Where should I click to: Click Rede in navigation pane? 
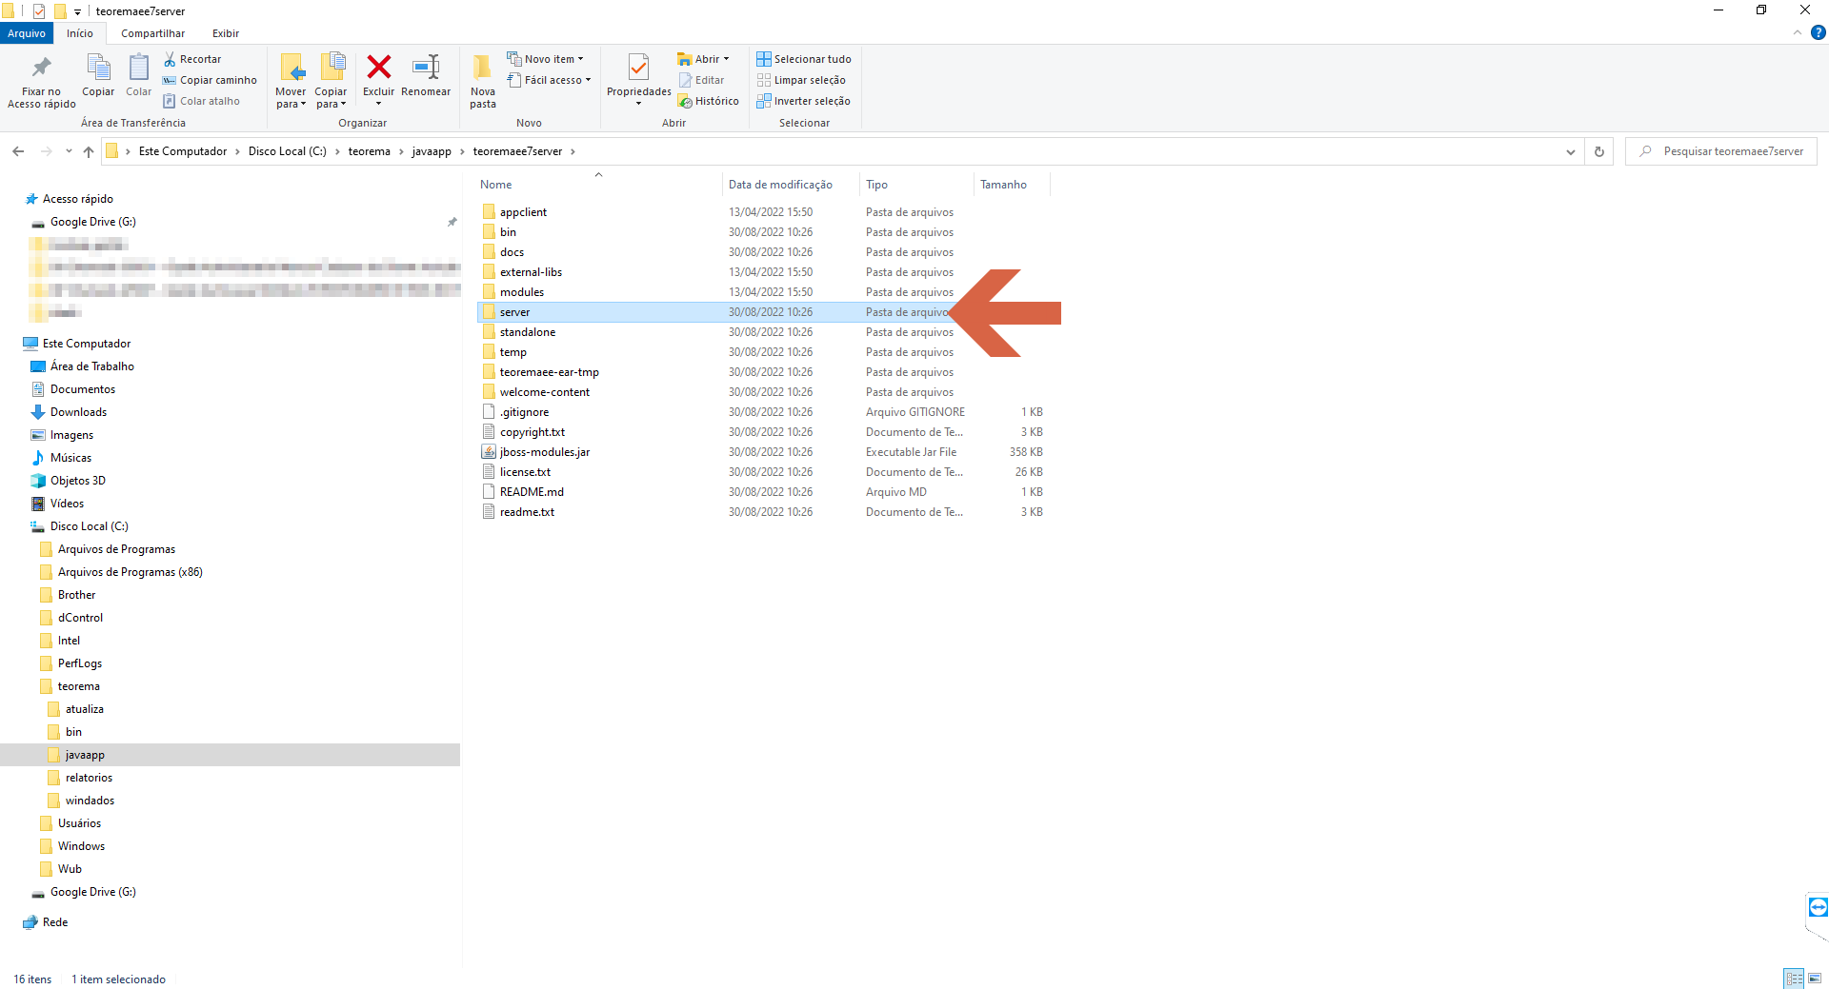[x=55, y=922]
